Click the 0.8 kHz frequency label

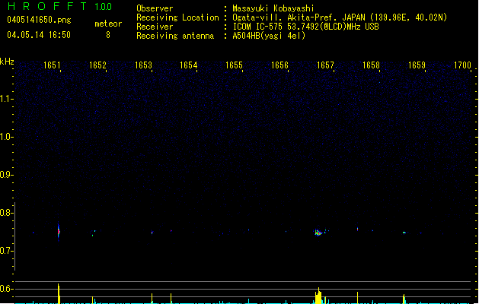(x=6, y=213)
